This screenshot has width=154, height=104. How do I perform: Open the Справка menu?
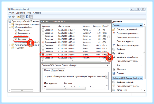[x=37, y=13]
